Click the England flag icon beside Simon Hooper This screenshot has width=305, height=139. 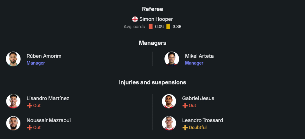[x=135, y=19]
